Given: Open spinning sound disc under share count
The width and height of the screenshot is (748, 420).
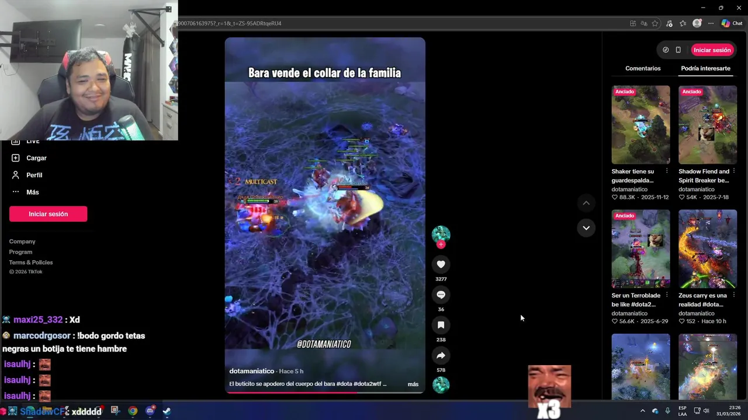Looking at the screenshot, I should (x=441, y=385).
